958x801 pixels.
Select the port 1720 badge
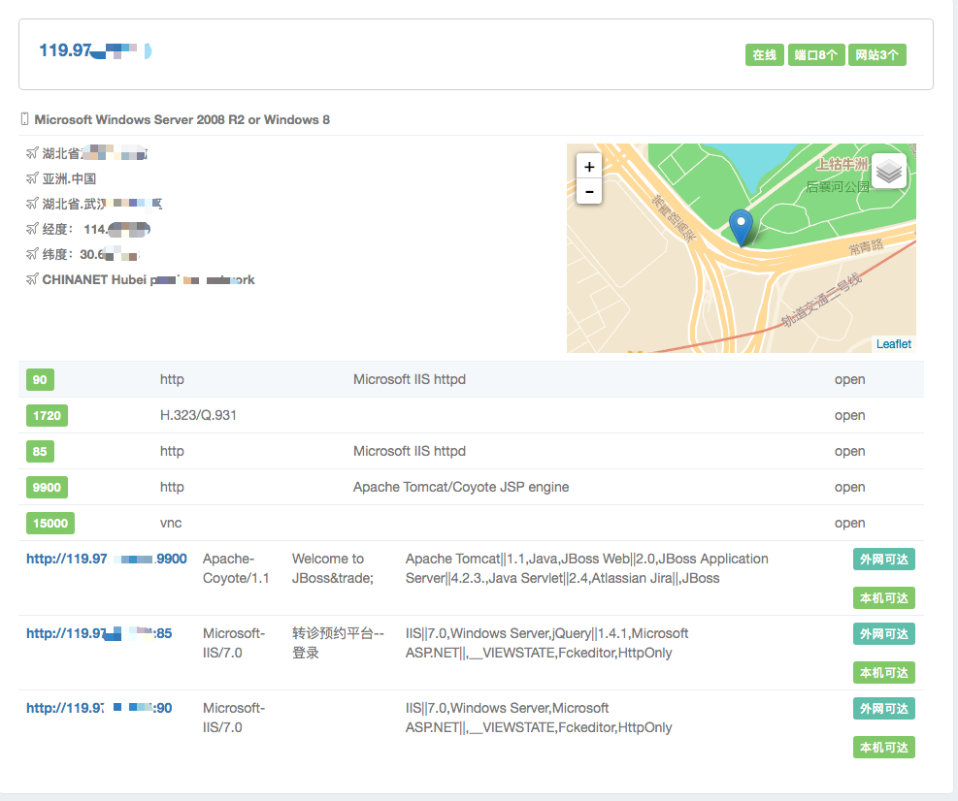pyautogui.click(x=47, y=415)
